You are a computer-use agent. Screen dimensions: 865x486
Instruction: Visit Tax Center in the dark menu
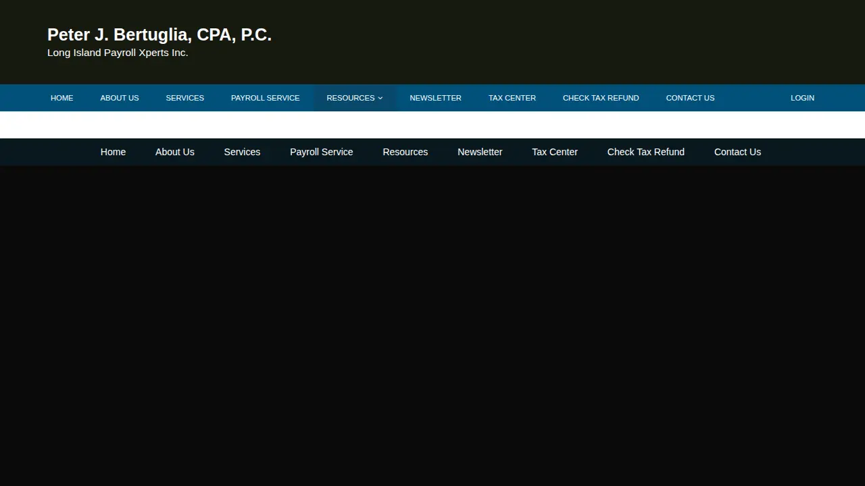(x=555, y=152)
